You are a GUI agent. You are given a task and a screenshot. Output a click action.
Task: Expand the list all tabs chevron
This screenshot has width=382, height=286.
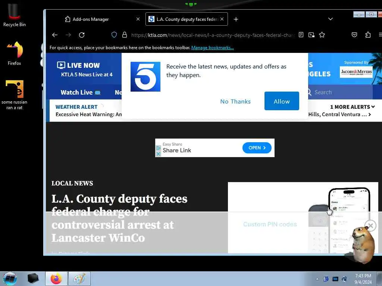[x=331, y=19]
